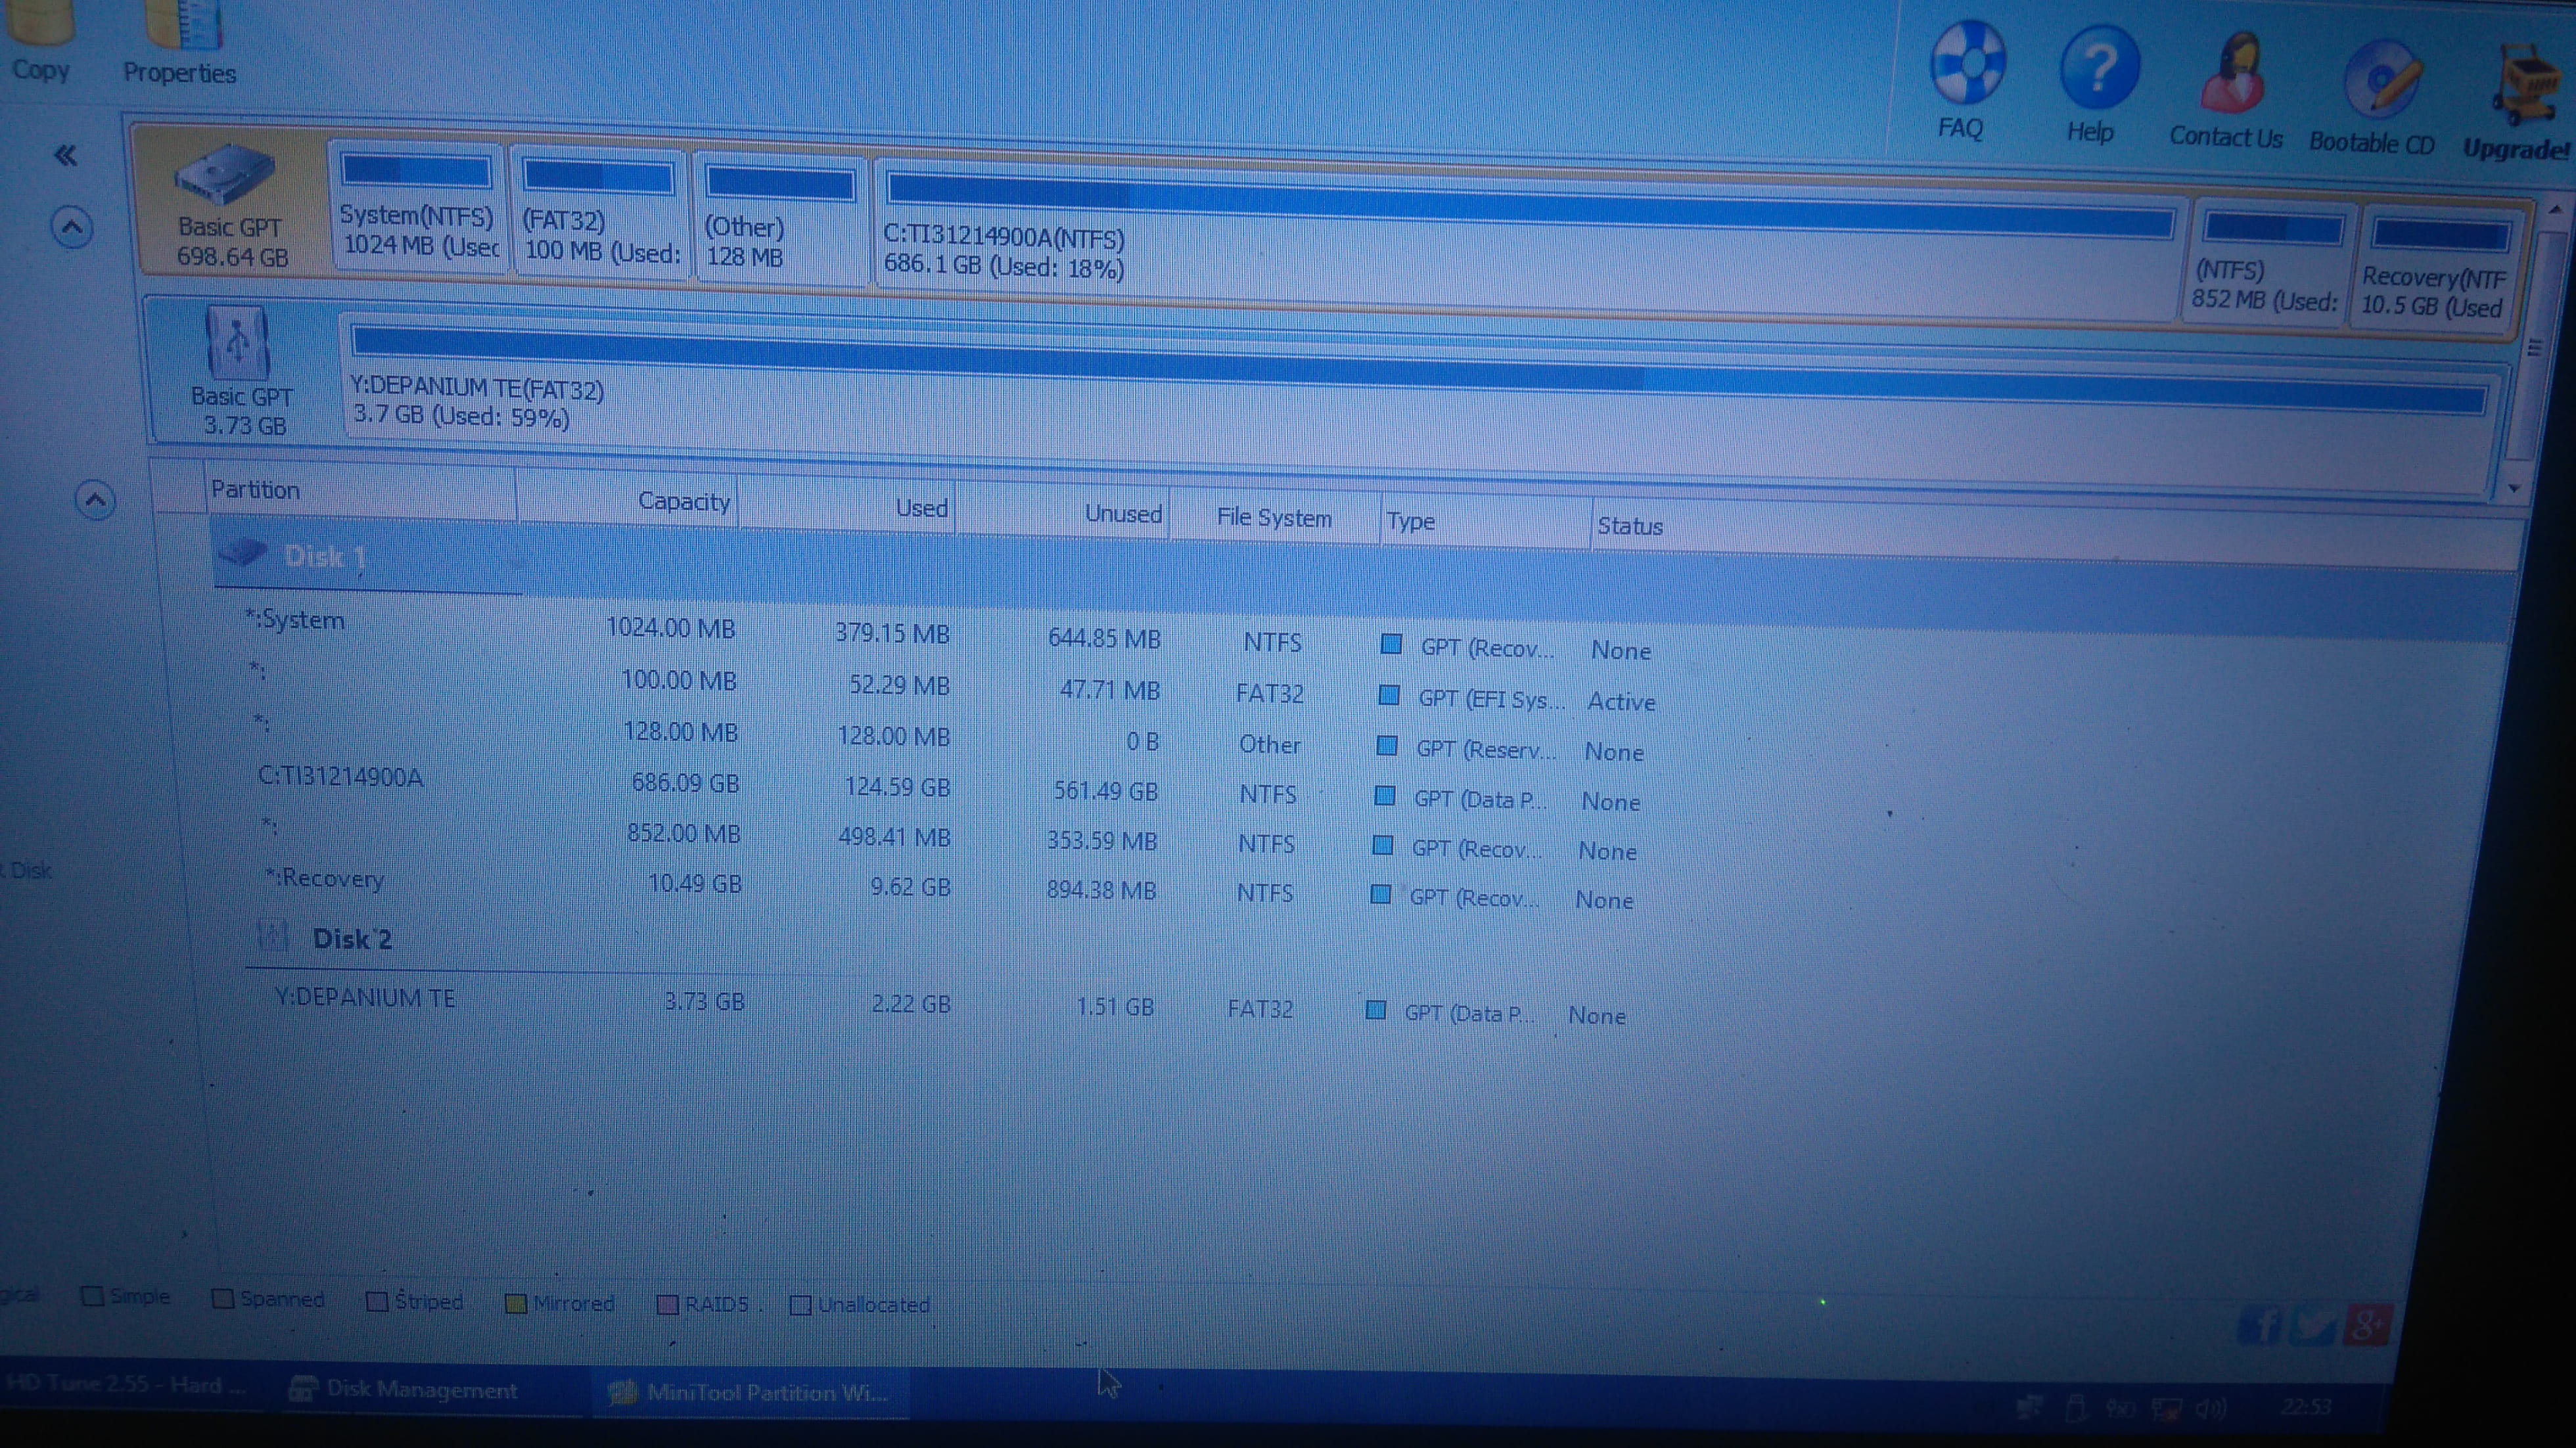Select the (FAT32) 100 MB block in disk map
The image size is (2576, 1448).
[x=599, y=213]
